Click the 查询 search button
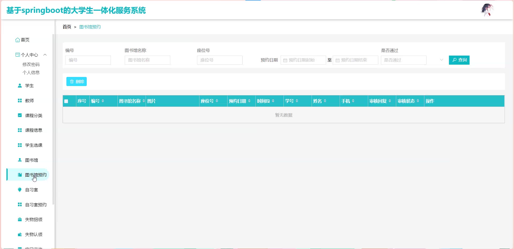Viewport: 514px width, 249px height. (459, 60)
